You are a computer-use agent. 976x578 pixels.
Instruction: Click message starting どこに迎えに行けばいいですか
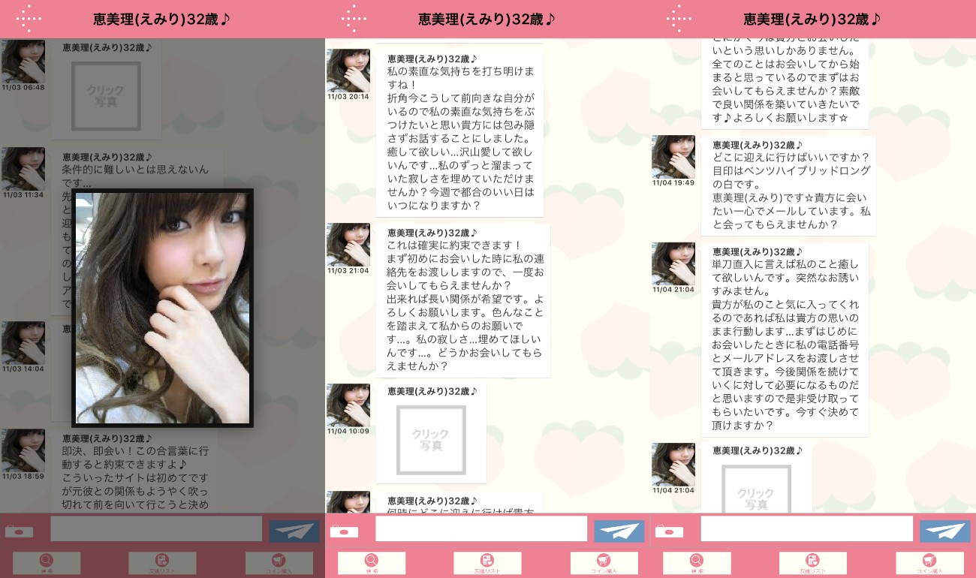pyautogui.click(x=788, y=185)
